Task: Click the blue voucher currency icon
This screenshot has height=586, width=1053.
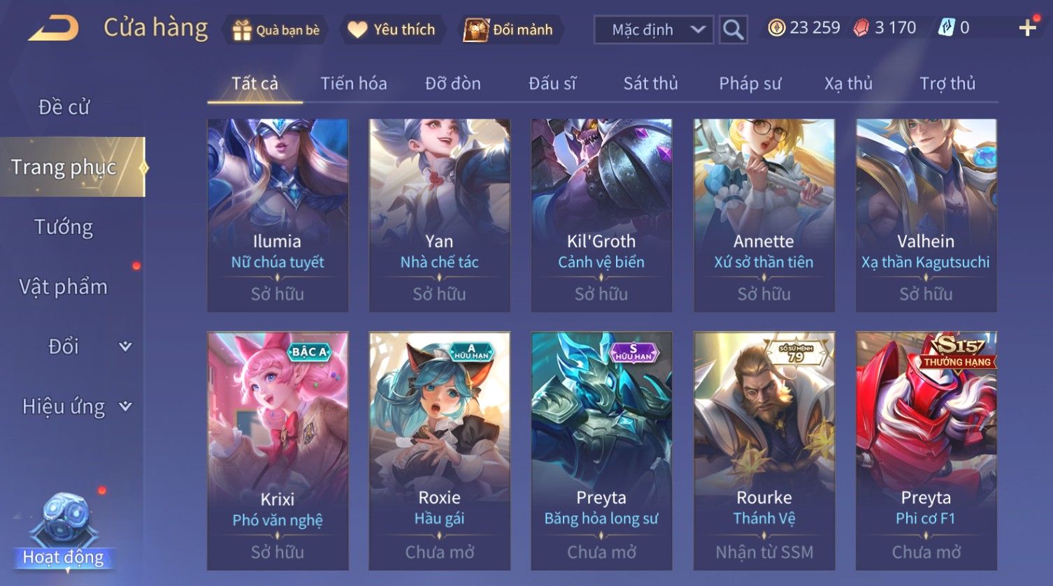Action: point(947,28)
